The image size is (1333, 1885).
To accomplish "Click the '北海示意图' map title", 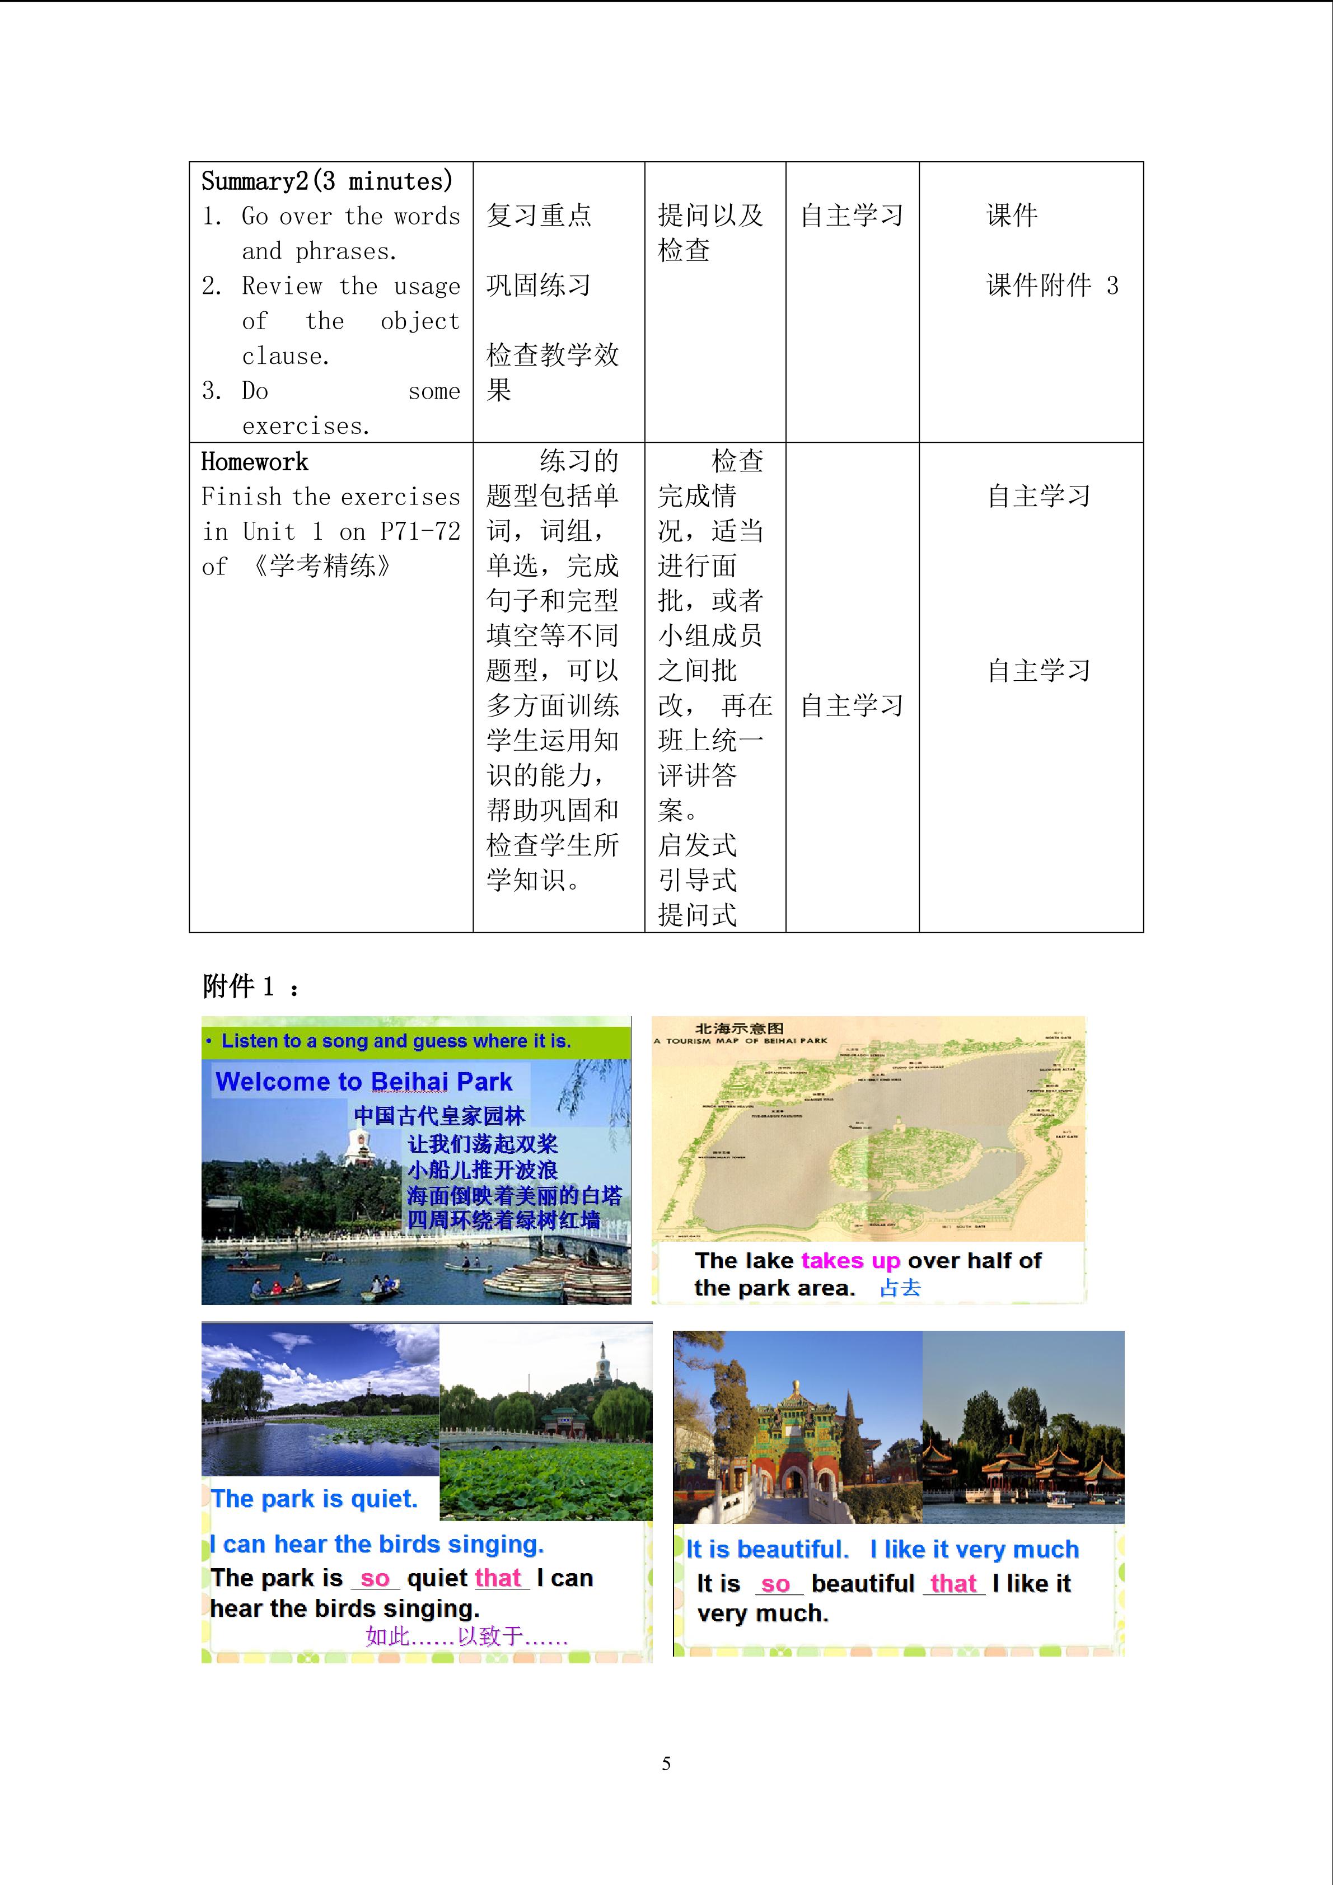I will tap(740, 1028).
